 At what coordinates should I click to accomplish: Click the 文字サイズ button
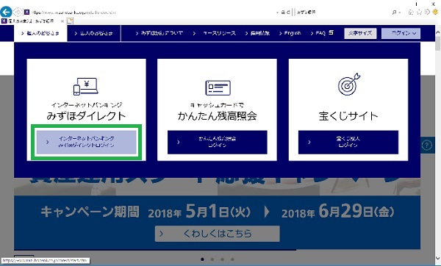coord(360,33)
